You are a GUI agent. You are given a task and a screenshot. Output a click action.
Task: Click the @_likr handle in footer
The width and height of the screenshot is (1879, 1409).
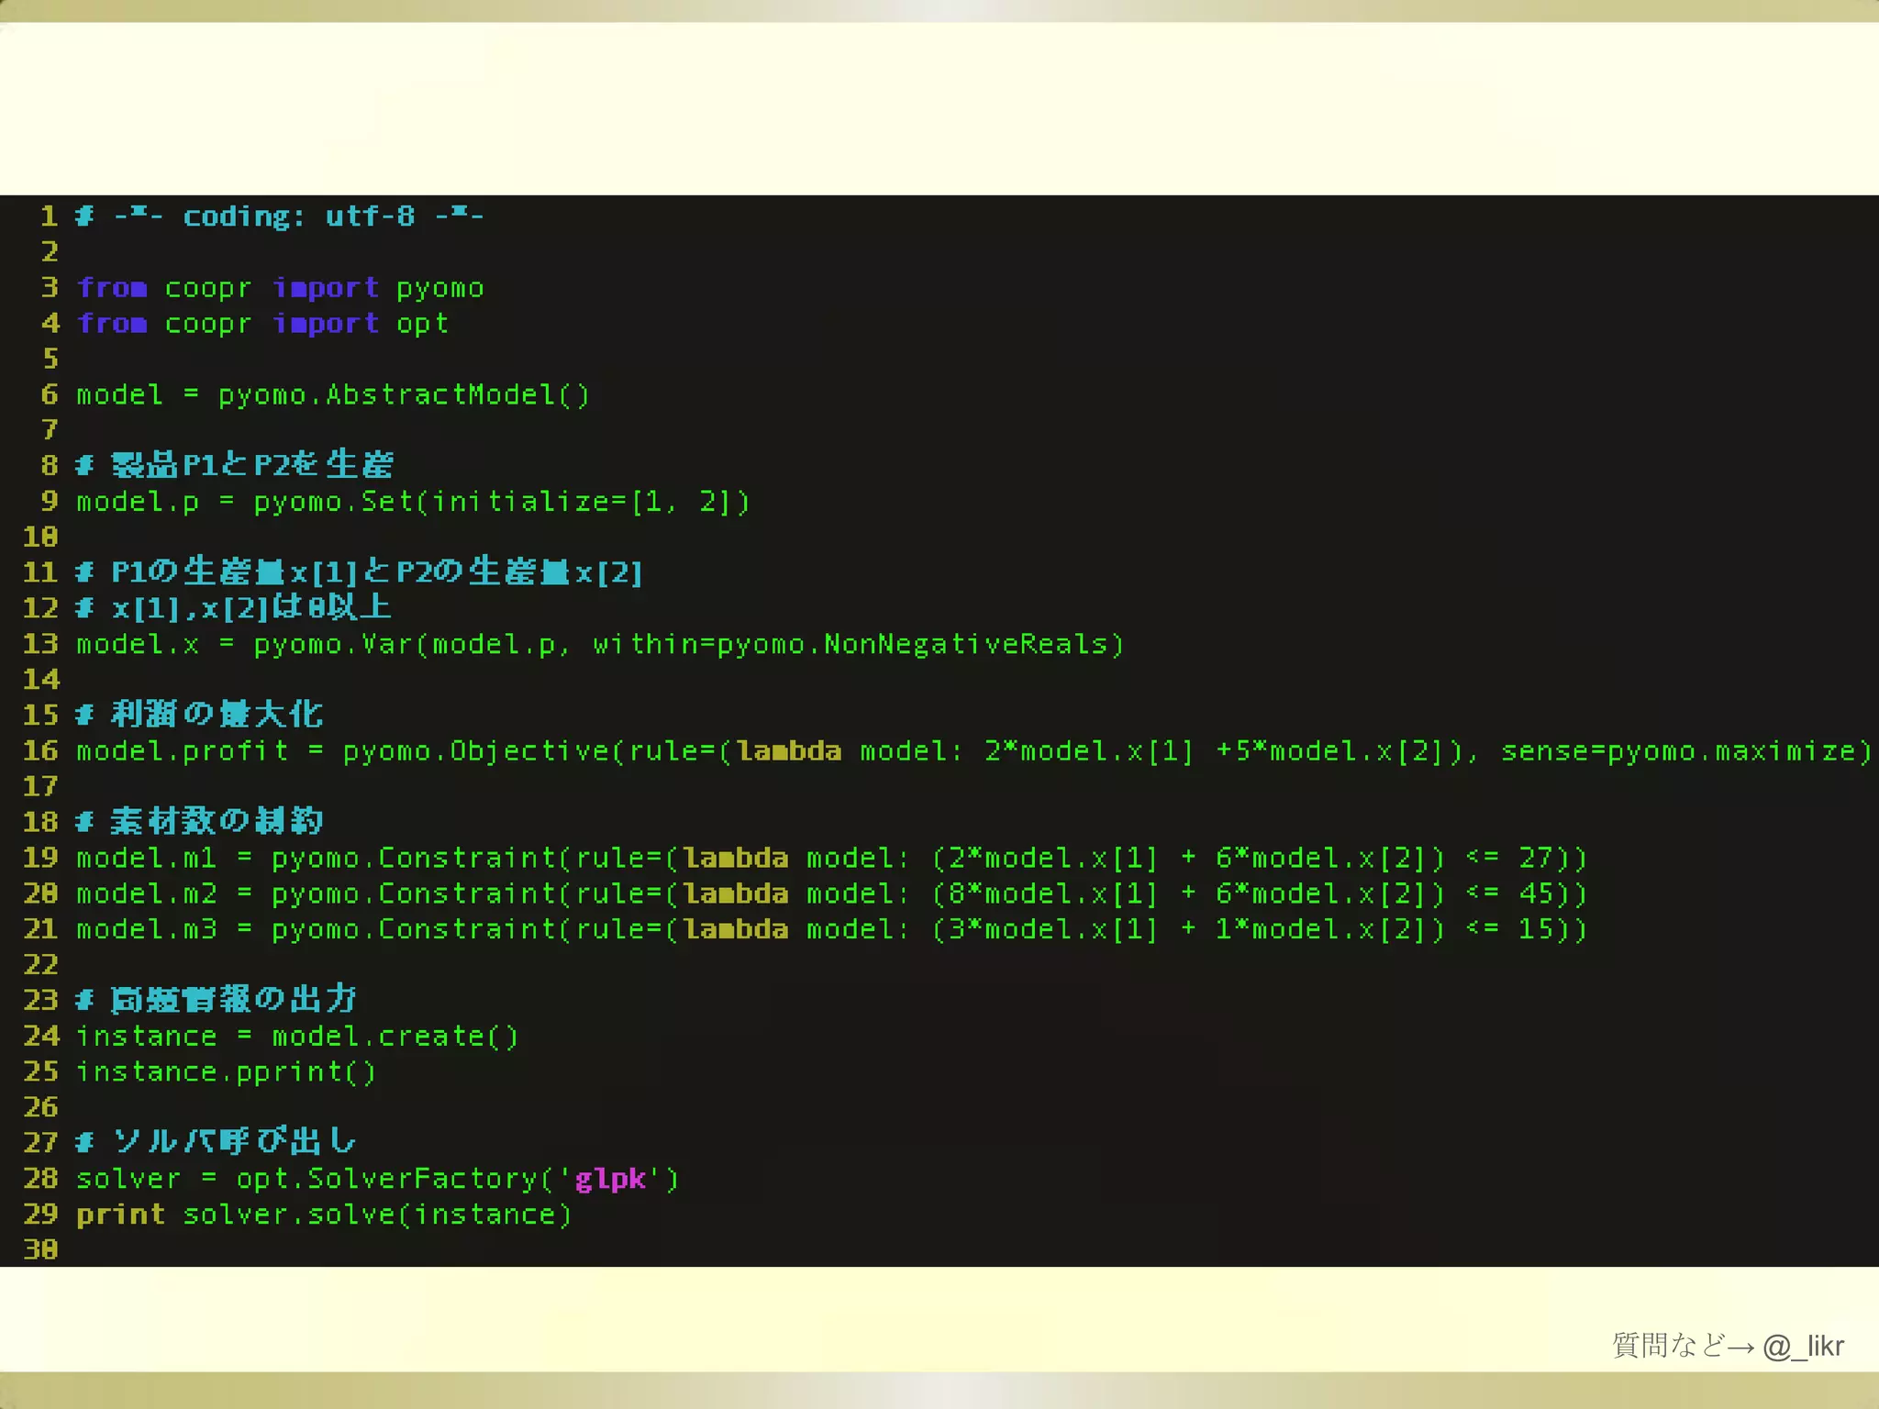click(x=1803, y=1346)
